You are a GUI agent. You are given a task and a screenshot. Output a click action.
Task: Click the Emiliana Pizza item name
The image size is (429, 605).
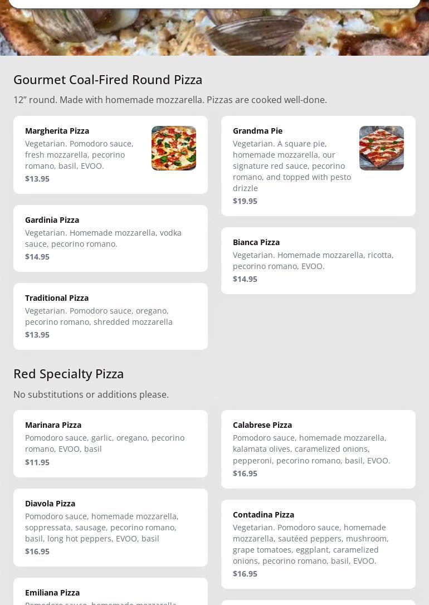pos(52,593)
